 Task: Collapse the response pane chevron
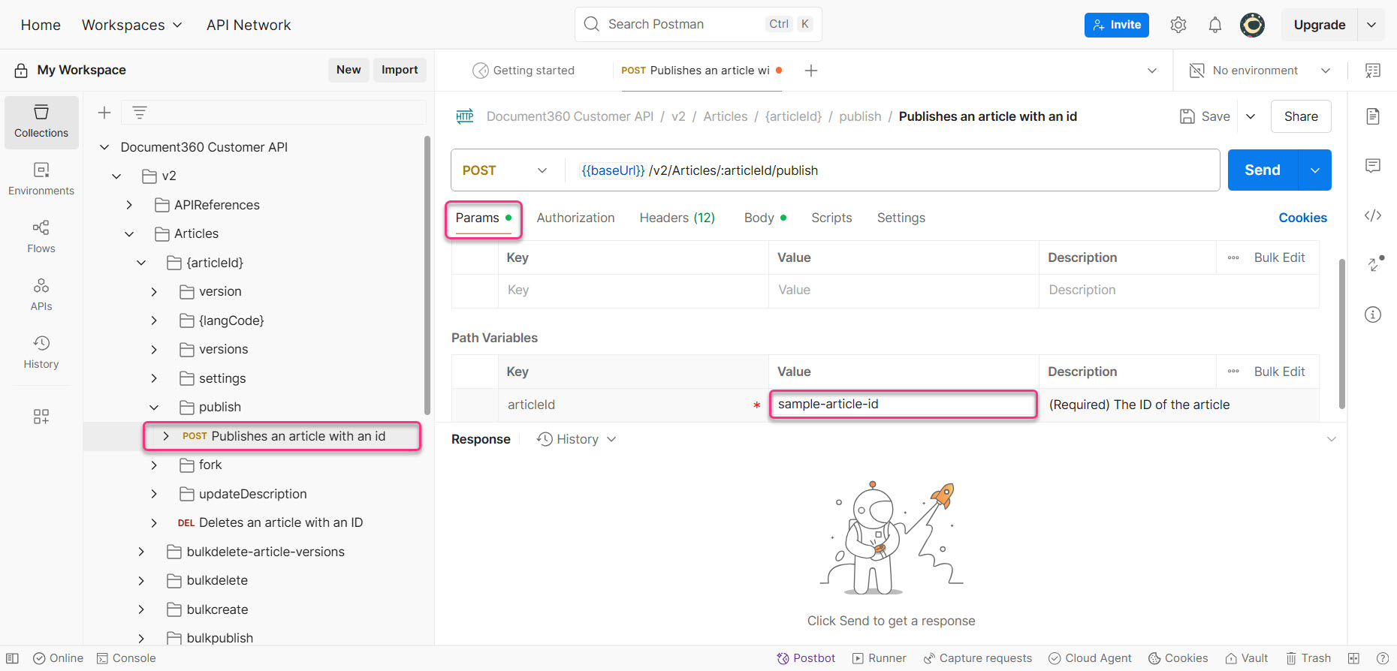(1332, 439)
